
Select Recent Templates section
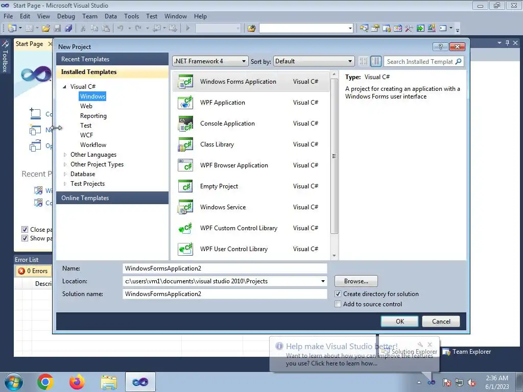click(x=112, y=59)
